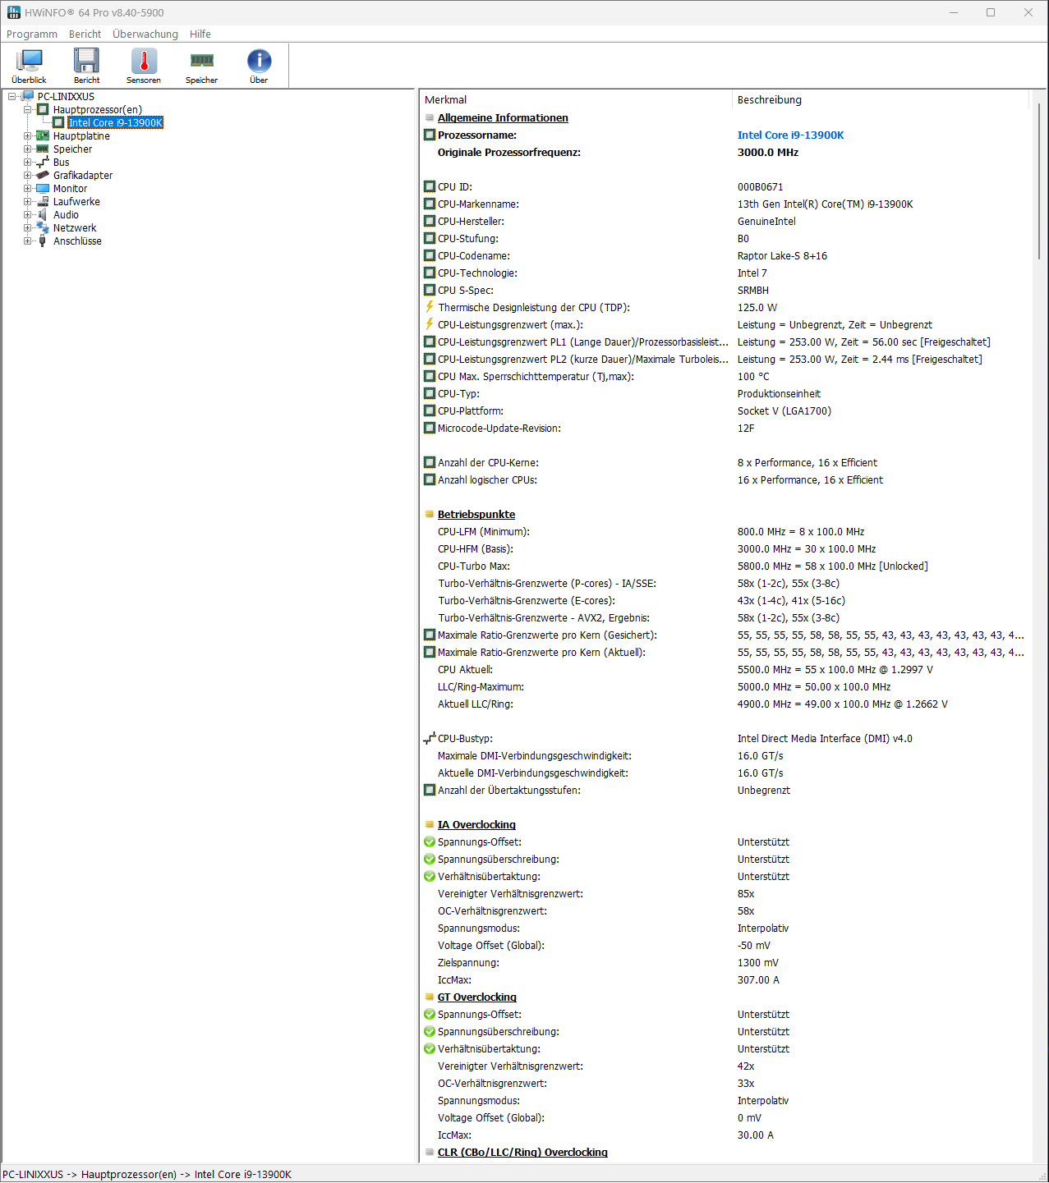1049x1183 pixels.
Task: Click the 'SRMBH' S-Spec value
Action: [x=753, y=290]
